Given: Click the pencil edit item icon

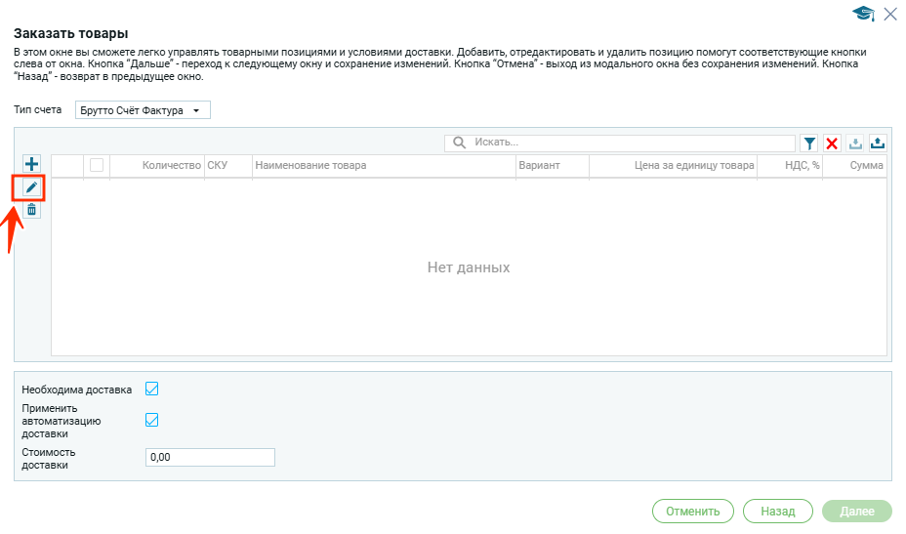Looking at the screenshot, I should (x=31, y=186).
